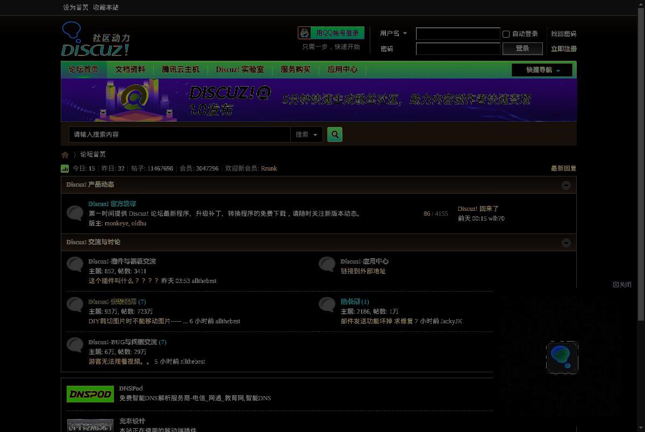The width and height of the screenshot is (645, 432).
Task: Focus the 密码 input field
Action: tap(458, 48)
